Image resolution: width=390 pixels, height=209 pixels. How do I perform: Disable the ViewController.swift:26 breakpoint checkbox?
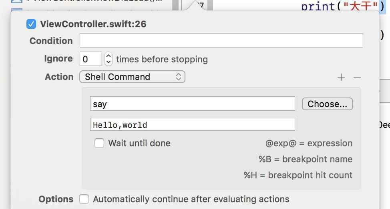tap(31, 24)
